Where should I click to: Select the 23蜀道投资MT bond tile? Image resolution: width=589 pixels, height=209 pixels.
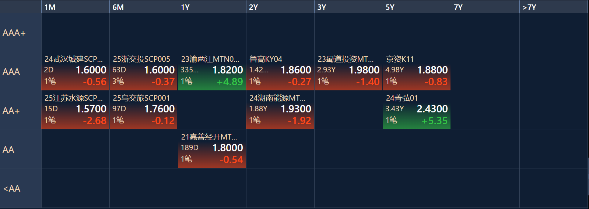tap(348, 71)
